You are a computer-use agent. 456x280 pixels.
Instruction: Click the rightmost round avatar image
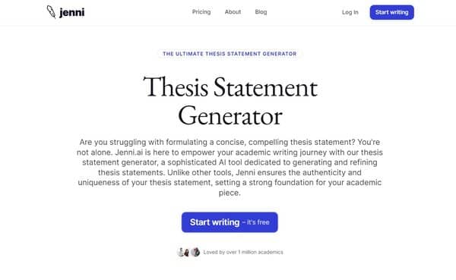(195, 252)
